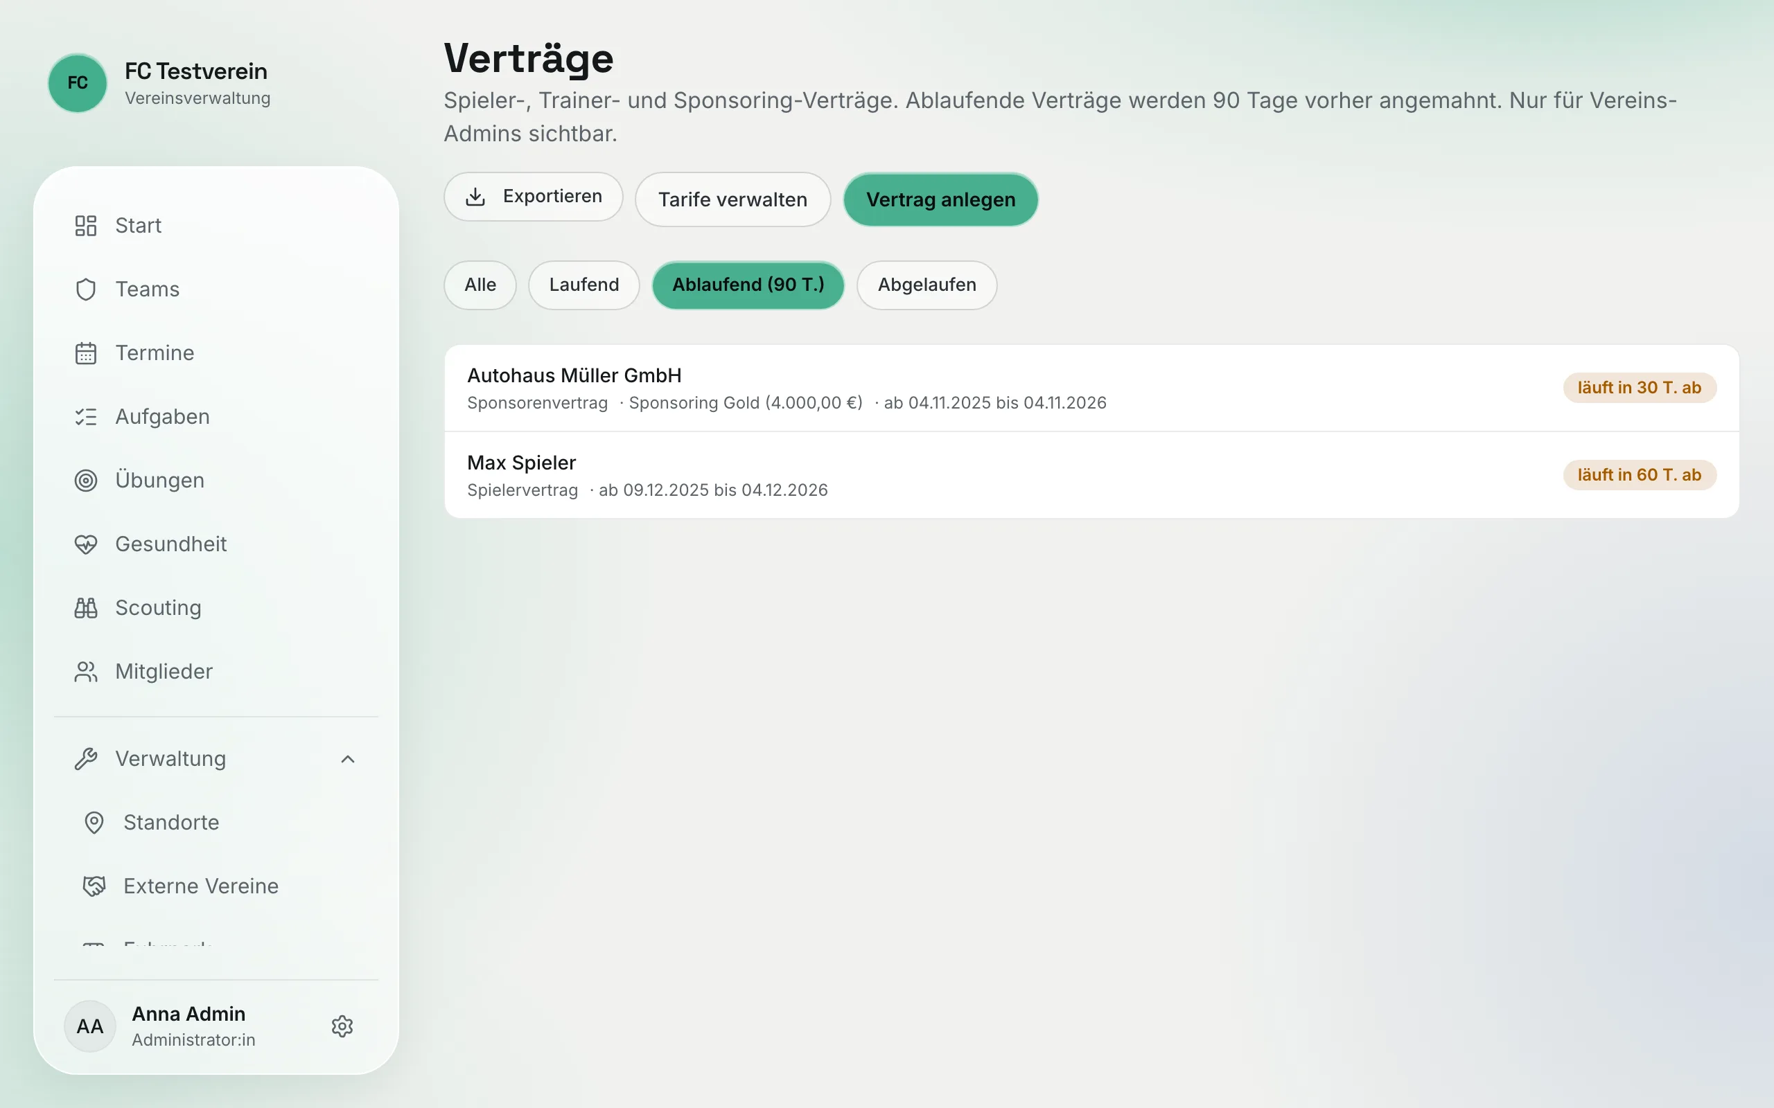1774x1108 pixels.
Task: Open Autohaus Müller GmbH contract row
Action: point(1091,388)
